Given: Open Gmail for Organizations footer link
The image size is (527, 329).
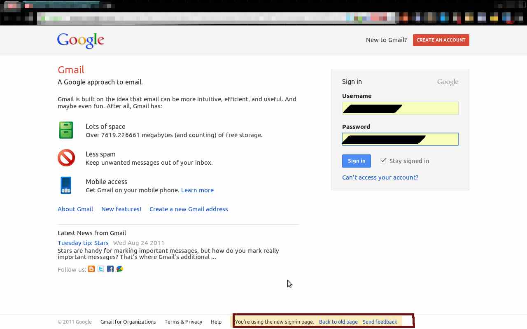Looking at the screenshot, I should [x=128, y=322].
